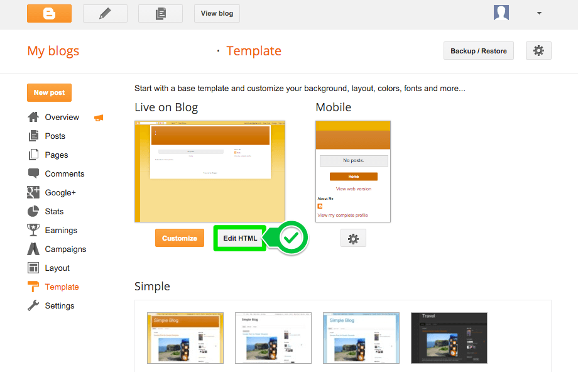Open the gear icon beside Backup / Restore
Viewport: 578px width, 372px height.
tap(538, 50)
